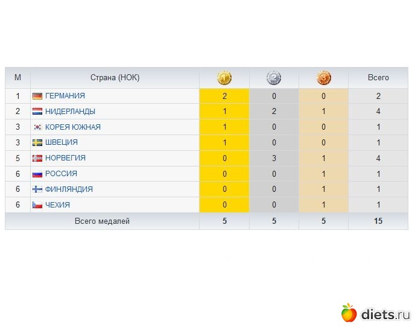The height and width of the screenshot is (327, 415).
Task: Click the silver medal column icon
Action: [x=274, y=78]
